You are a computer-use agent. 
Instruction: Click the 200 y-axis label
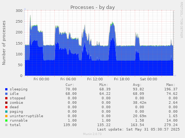(19, 32)
